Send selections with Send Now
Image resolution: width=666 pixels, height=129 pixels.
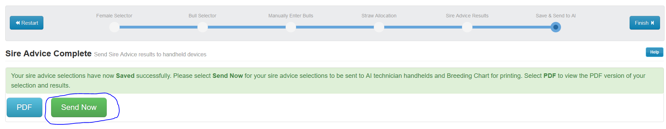coord(79,107)
